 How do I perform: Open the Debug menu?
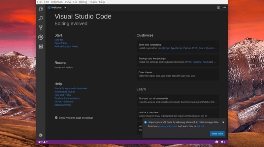(x=83, y=2)
